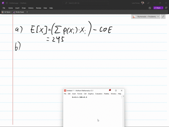The height and width of the screenshot is (127, 169).
Task: Click the back arrow icon next to page title
Action: coord(7,3)
